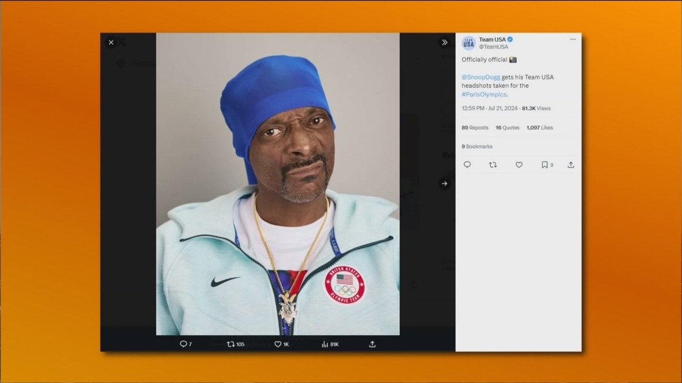Open sharing via upload icon under the photo

tap(372, 344)
